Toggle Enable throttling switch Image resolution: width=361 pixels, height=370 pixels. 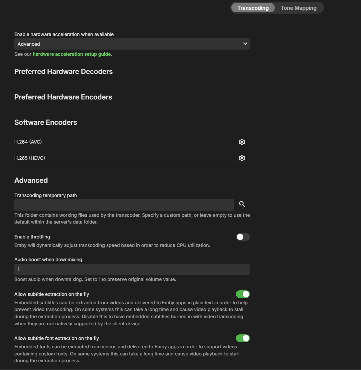coord(243,237)
